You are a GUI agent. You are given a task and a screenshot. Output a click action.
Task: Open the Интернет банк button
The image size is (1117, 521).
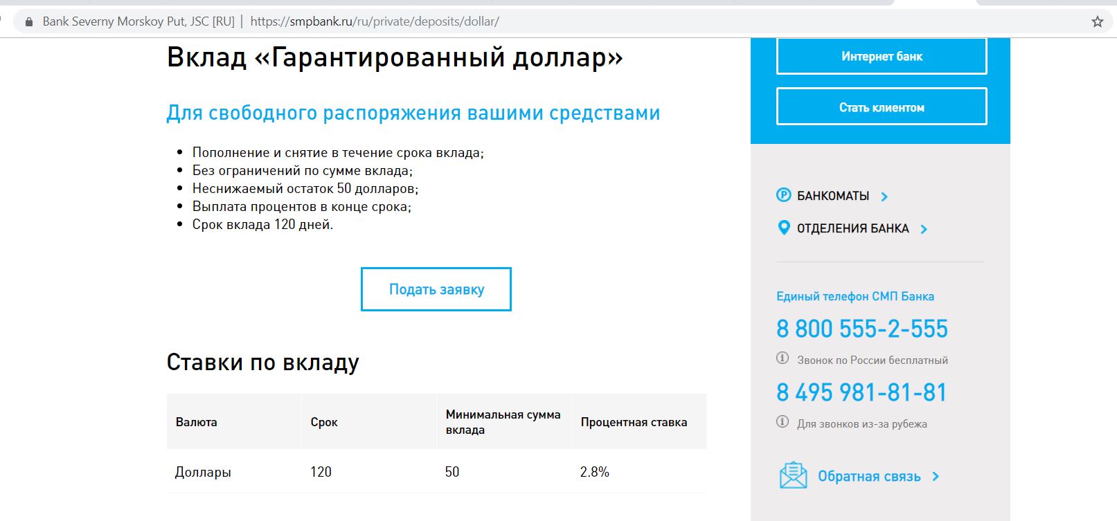(x=882, y=56)
